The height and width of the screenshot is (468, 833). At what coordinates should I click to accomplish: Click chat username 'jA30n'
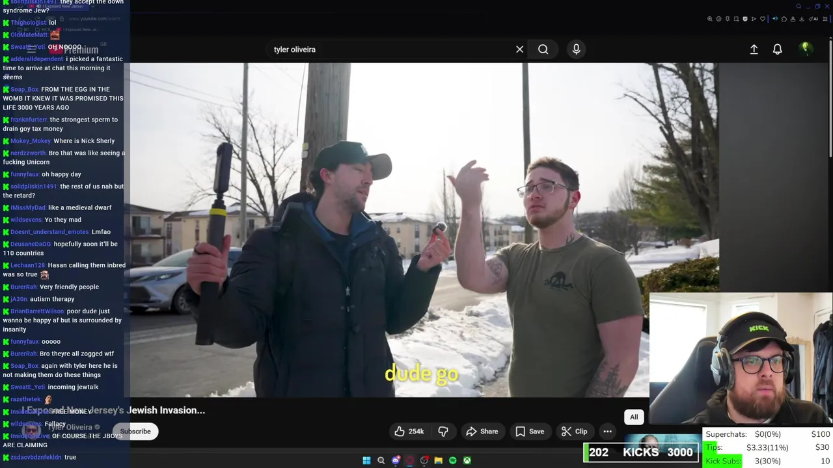[x=18, y=299]
